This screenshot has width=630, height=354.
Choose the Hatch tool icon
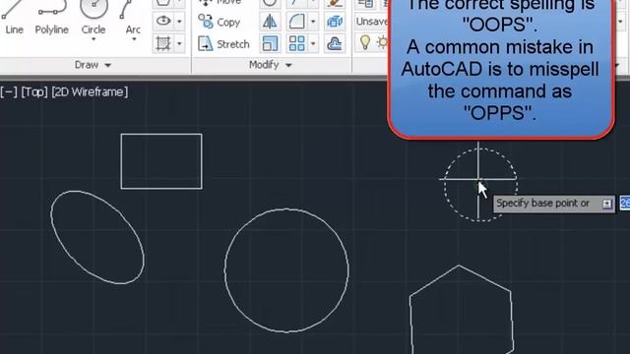tap(163, 43)
